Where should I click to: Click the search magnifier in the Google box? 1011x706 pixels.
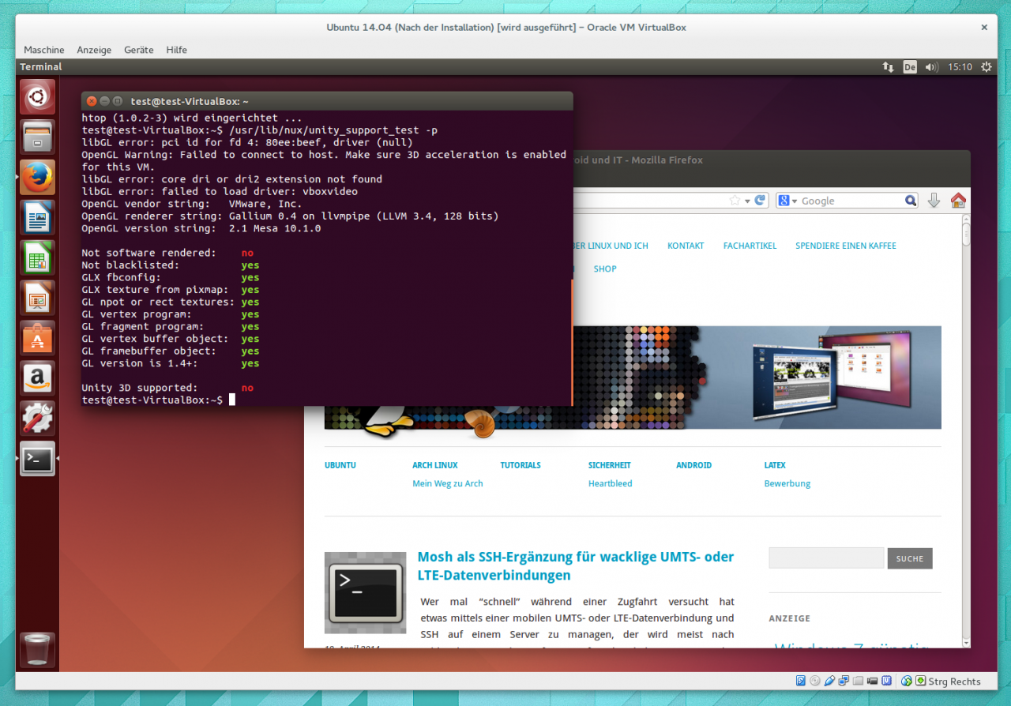pos(911,201)
